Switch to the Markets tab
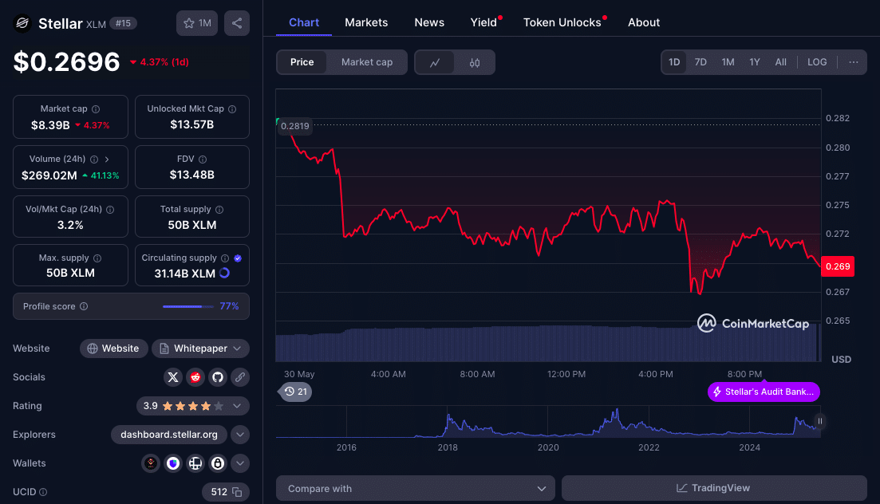The image size is (880, 504). (x=366, y=22)
